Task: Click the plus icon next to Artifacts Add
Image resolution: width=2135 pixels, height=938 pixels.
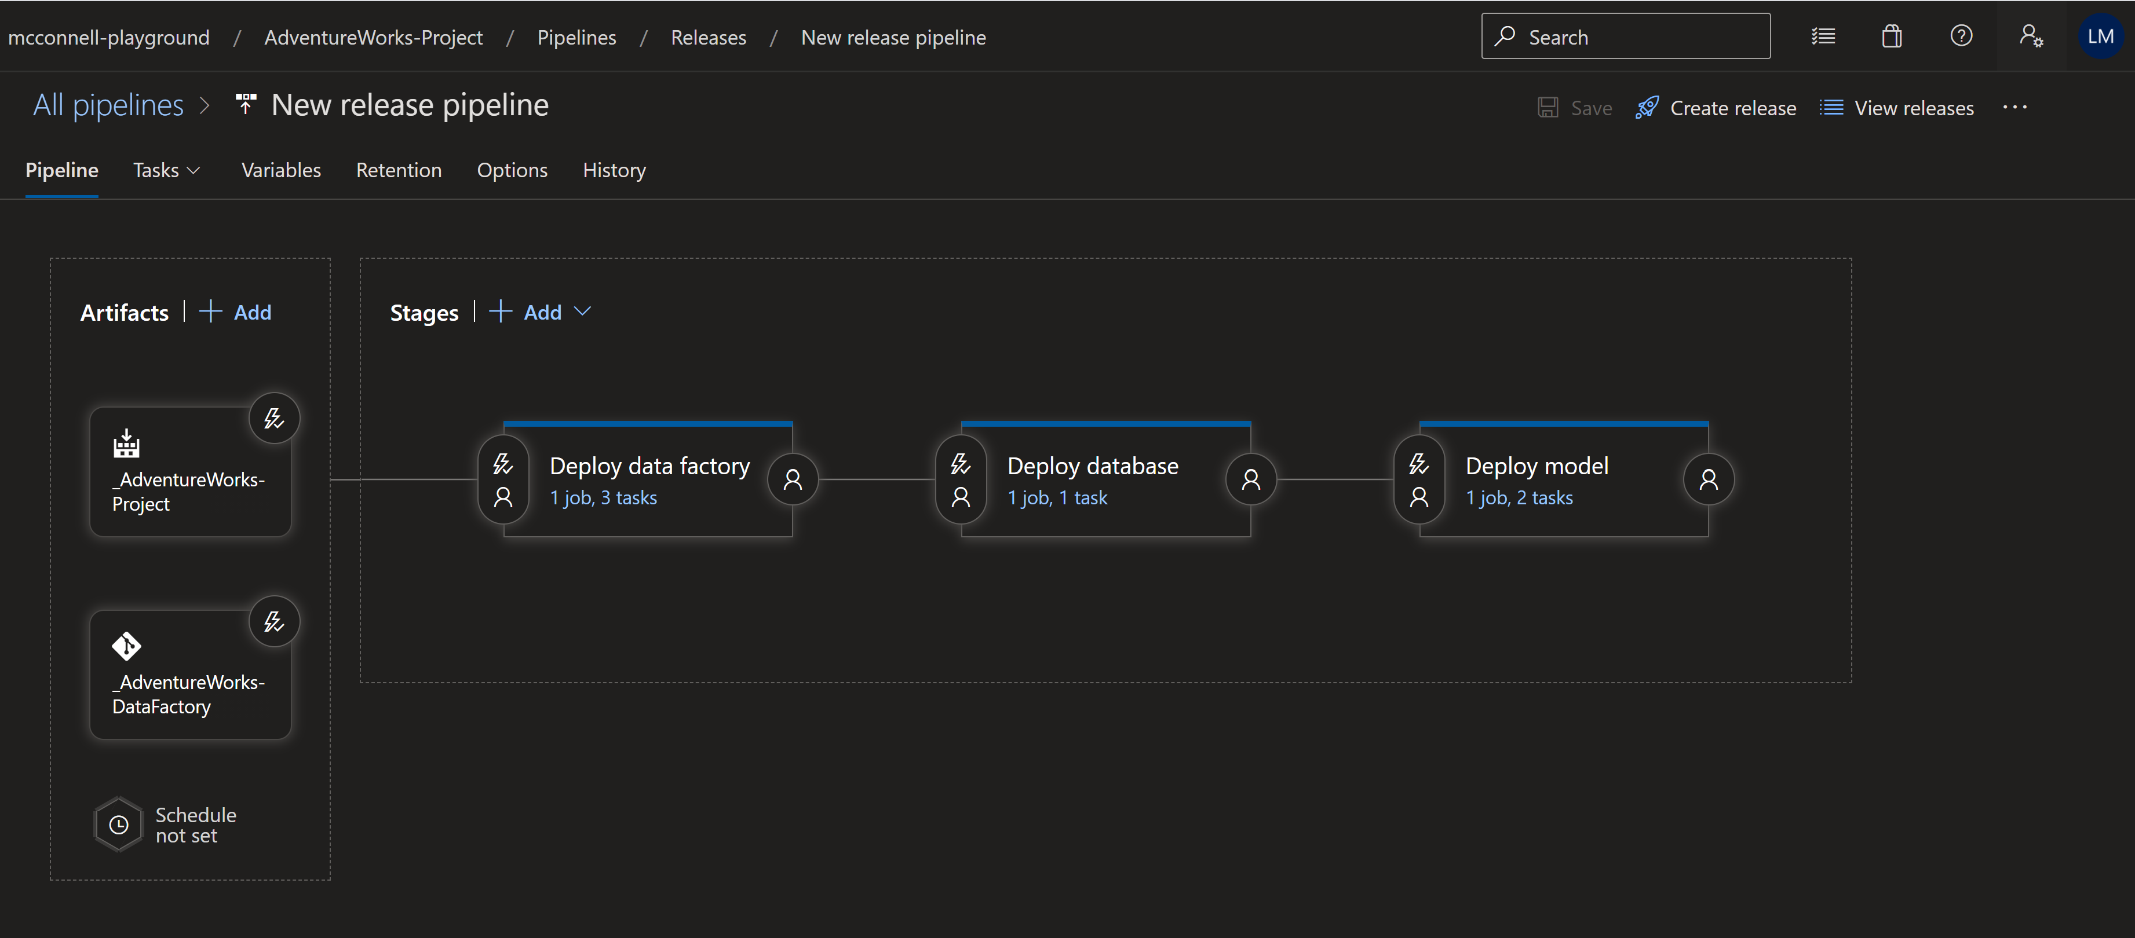Action: pos(210,312)
